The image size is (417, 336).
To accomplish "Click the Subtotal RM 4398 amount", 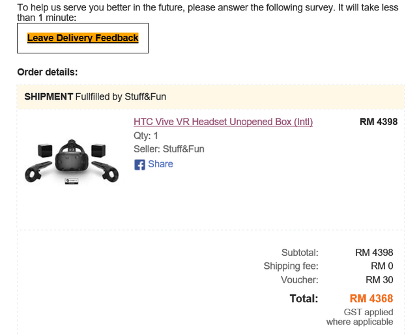I will pos(374,253).
